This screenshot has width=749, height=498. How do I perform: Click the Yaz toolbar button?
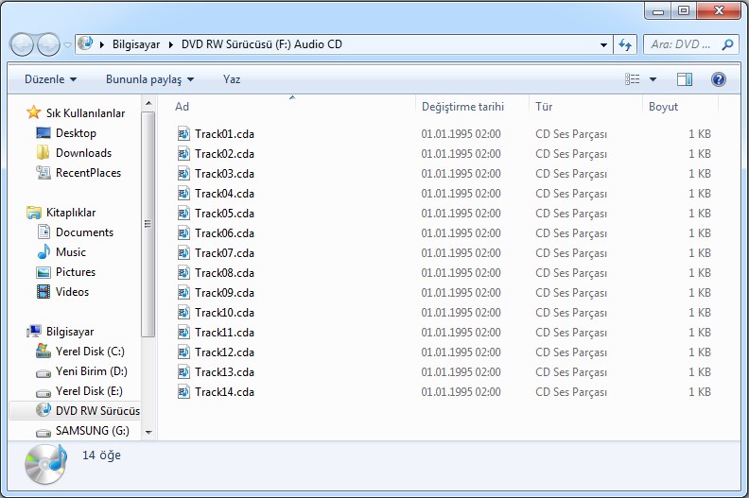pyautogui.click(x=232, y=80)
